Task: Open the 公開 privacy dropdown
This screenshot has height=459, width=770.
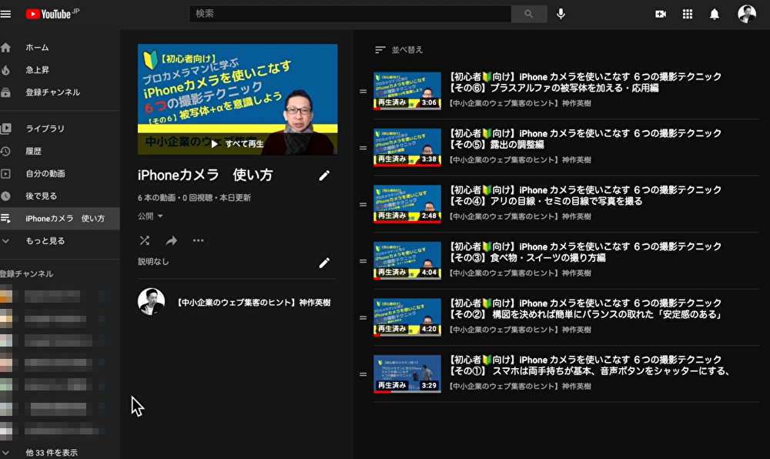Action: (x=150, y=216)
